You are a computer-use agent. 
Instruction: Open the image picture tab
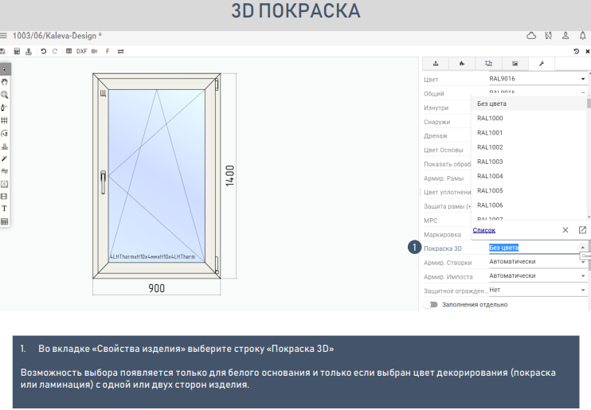pos(515,64)
